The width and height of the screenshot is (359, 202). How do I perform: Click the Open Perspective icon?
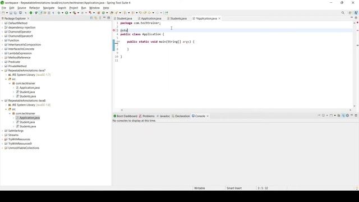point(350,13)
